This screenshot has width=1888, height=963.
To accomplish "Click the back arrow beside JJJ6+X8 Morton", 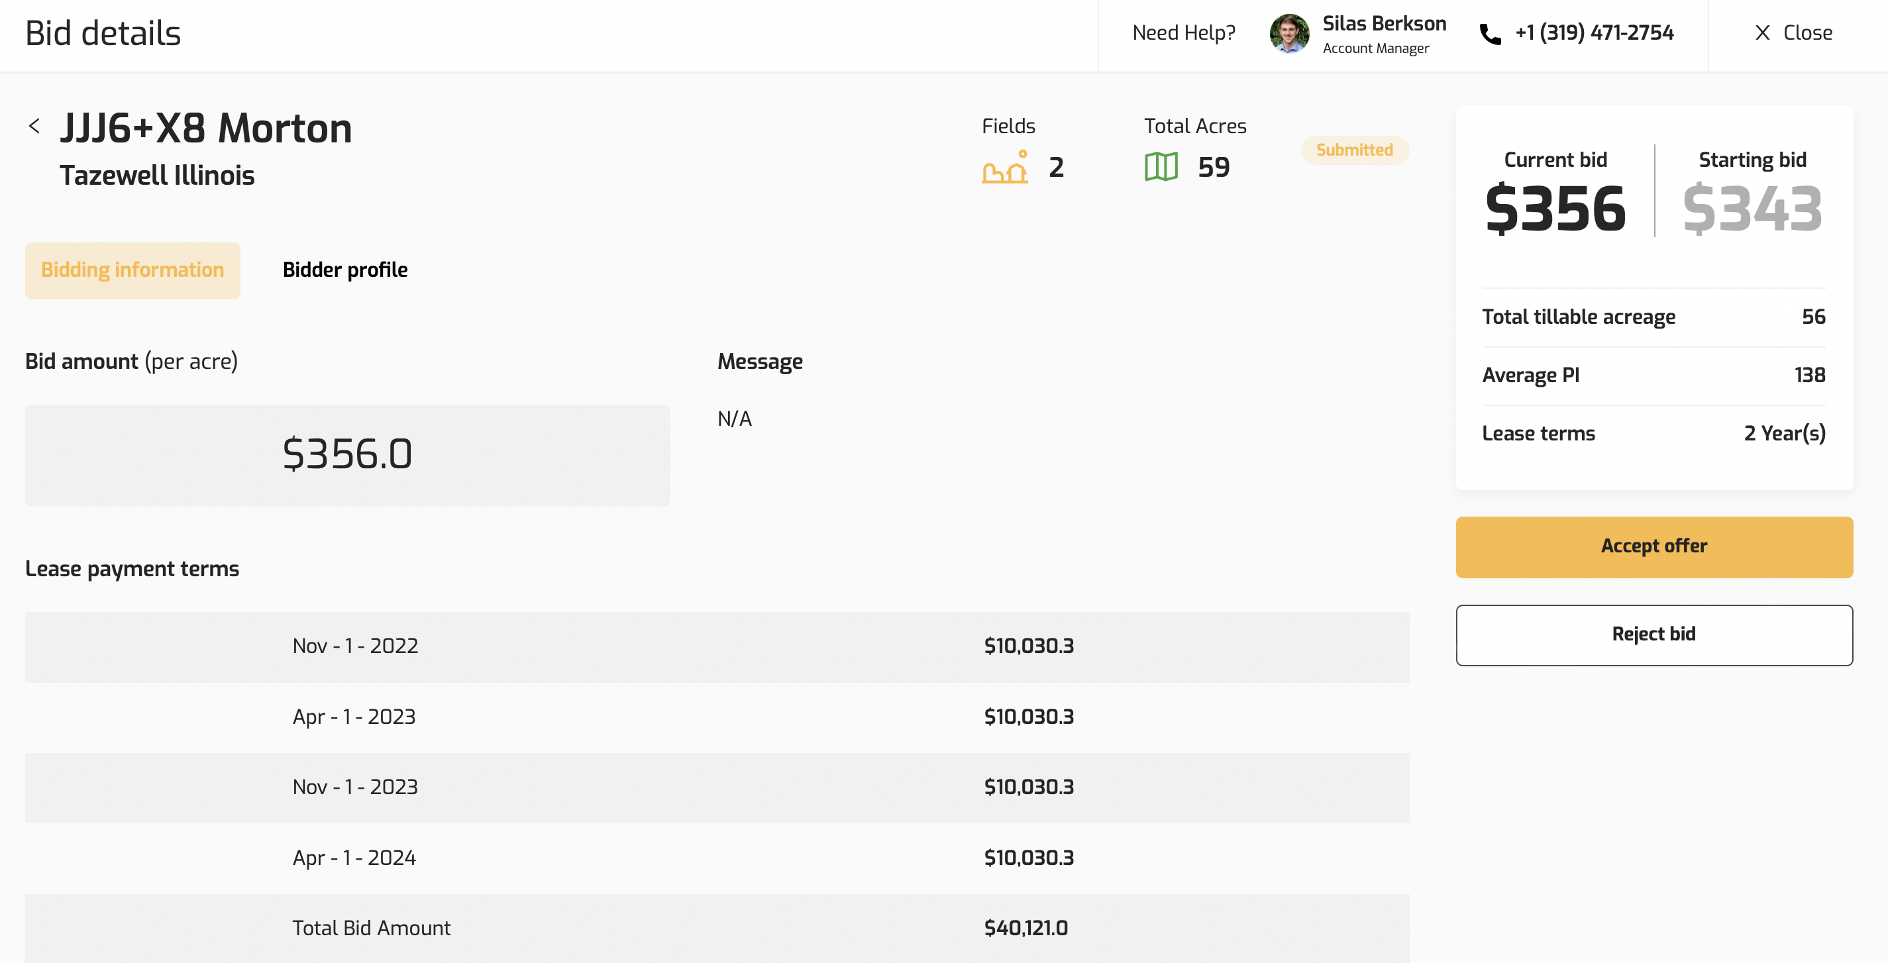I will point(34,126).
